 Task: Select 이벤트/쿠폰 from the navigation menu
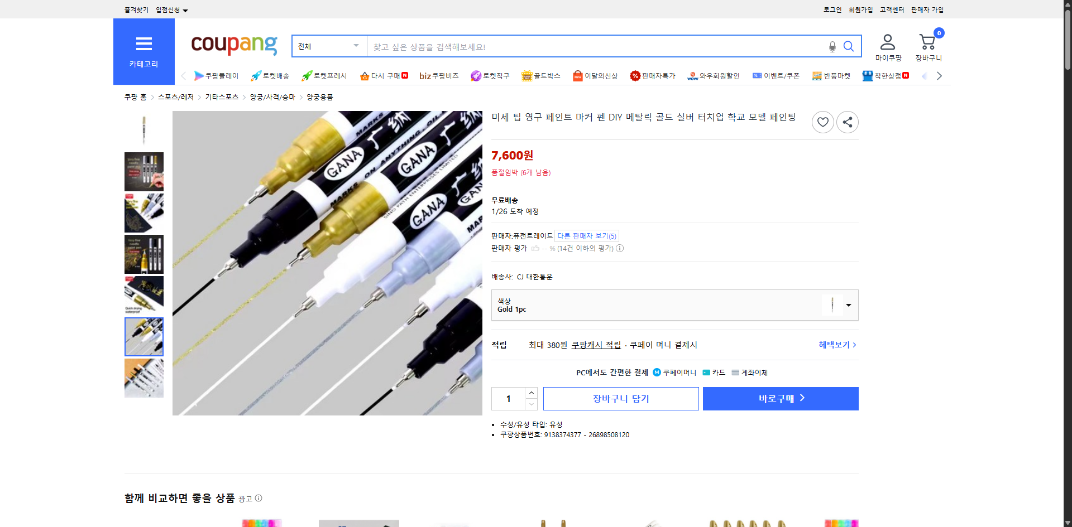pyautogui.click(x=776, y=75)
